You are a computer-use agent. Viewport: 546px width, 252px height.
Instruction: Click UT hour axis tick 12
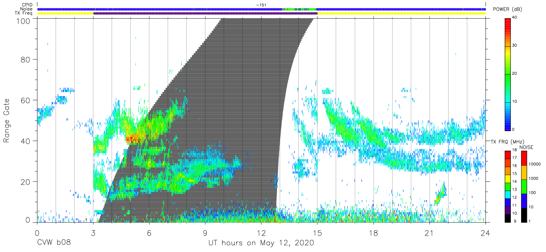coord(261,232)
